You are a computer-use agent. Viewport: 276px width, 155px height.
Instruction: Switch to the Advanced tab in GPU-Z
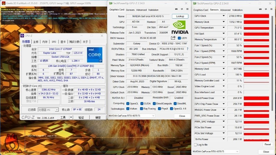pos(141,10)
